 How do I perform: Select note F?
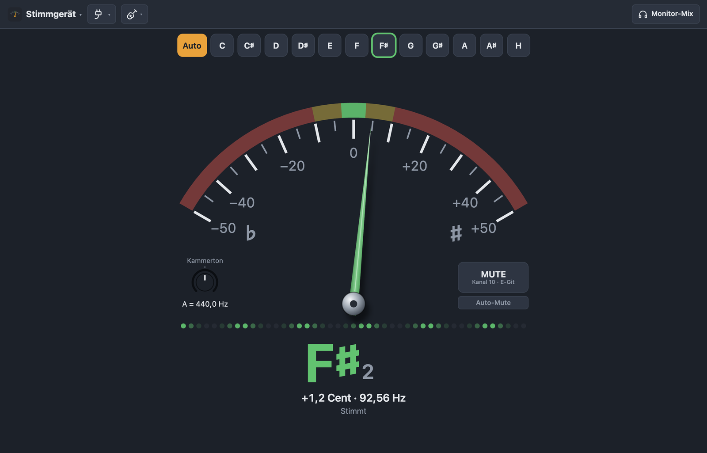point(357,46)
